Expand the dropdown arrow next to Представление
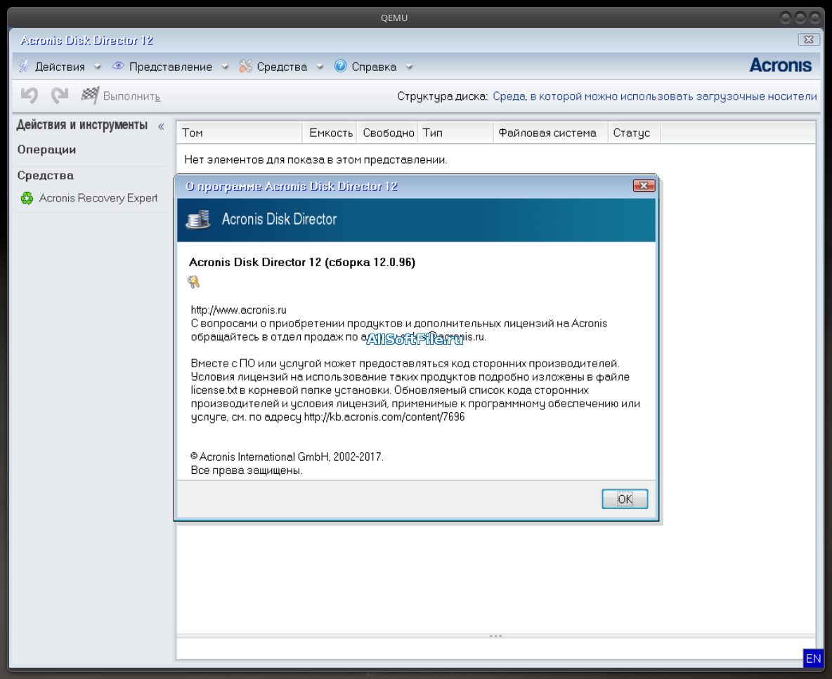The height and width of the screenshot is (679, 832). tap(225, 67)
